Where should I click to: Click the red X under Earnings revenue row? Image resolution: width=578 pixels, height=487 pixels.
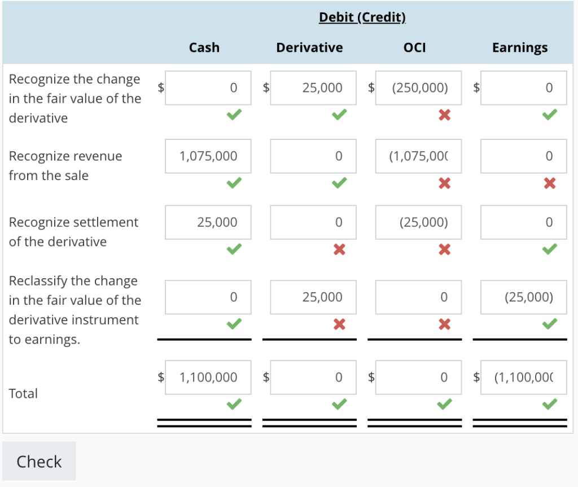(x=549, y=183)
